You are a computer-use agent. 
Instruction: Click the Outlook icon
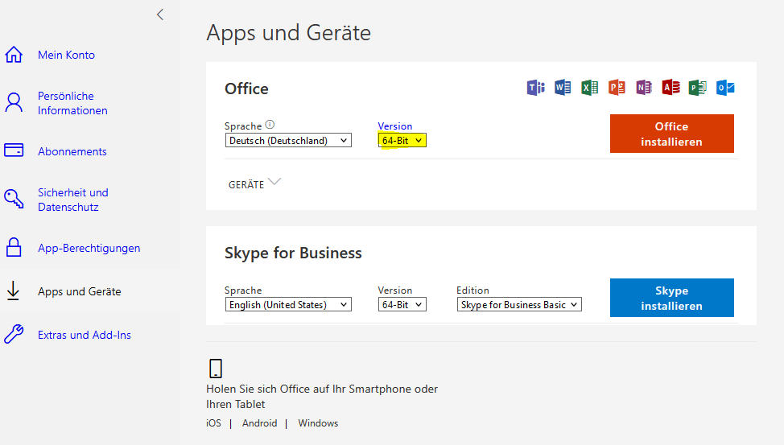pyautogui.click(x=725, y=88)
